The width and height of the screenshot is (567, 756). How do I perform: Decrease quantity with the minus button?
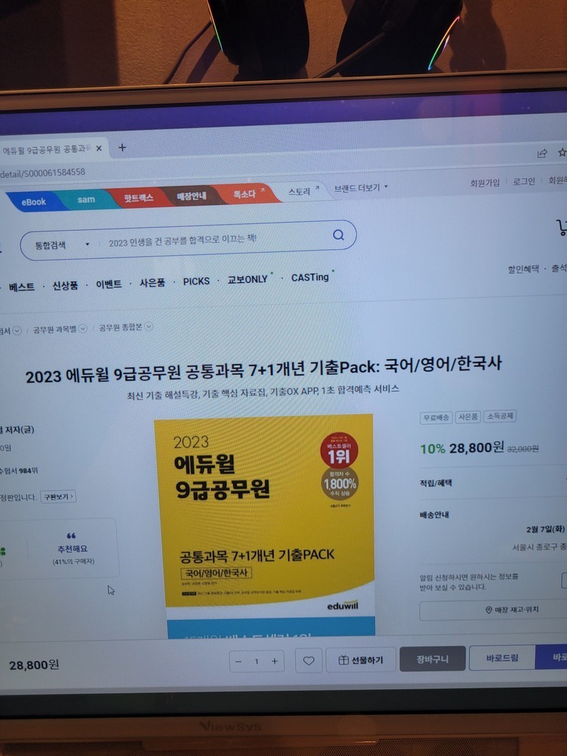(238, 661)
